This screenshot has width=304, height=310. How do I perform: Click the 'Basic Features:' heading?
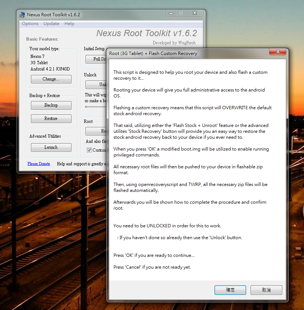(x=42, y=39)
